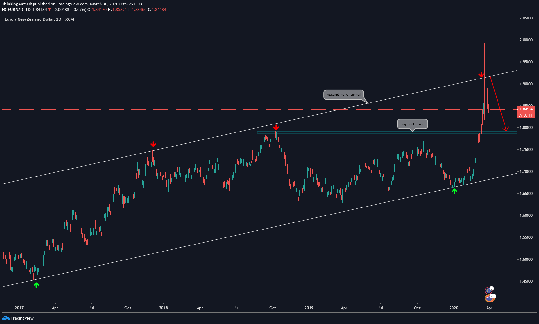Click the 2.05000 price axis label

click(x=526, y=18)
